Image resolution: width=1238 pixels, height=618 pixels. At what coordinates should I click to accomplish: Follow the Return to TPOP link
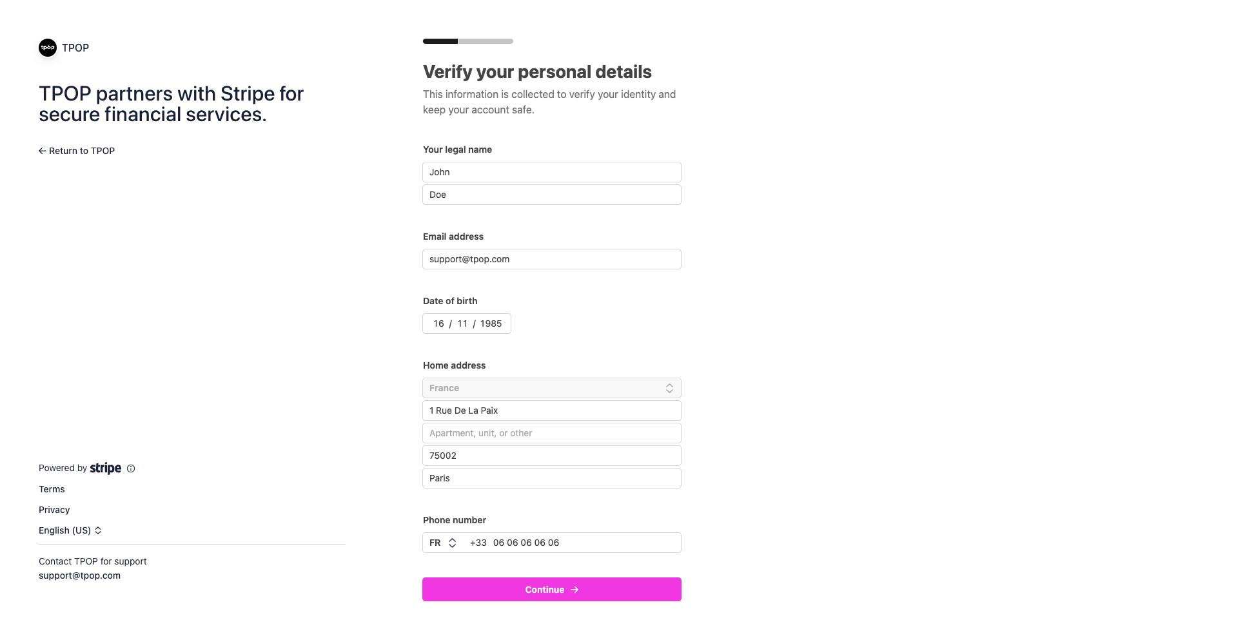[81, 151]
